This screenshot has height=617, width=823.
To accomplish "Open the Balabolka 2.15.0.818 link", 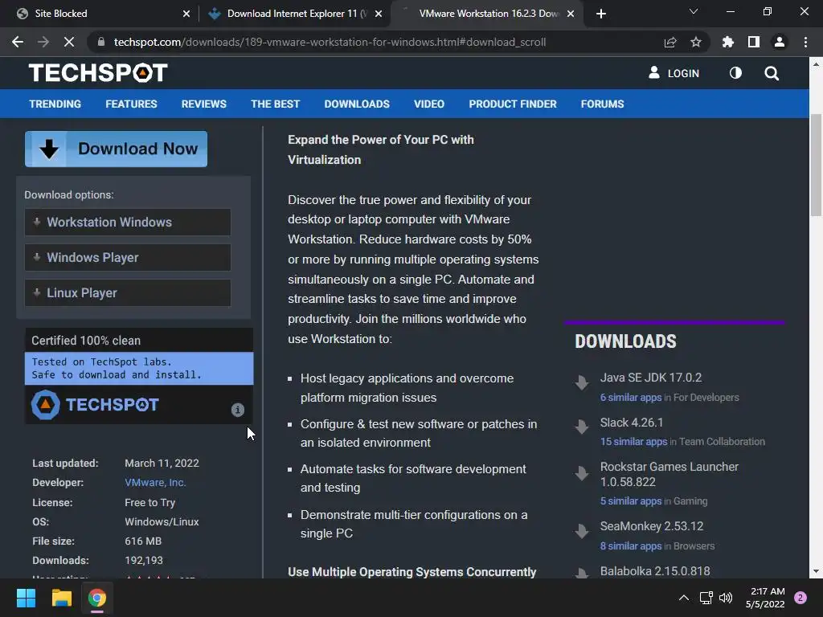I will (655, 571).
